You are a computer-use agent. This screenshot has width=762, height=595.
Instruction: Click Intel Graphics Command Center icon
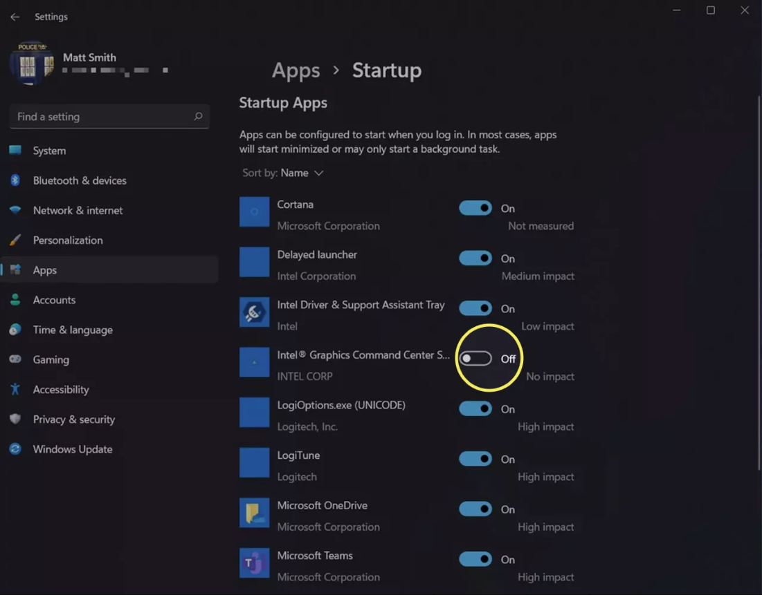254,362
